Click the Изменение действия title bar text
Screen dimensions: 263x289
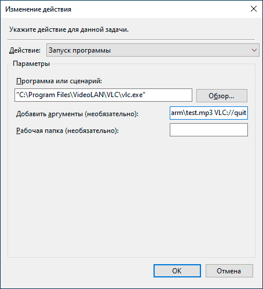(x=38, y=9)
